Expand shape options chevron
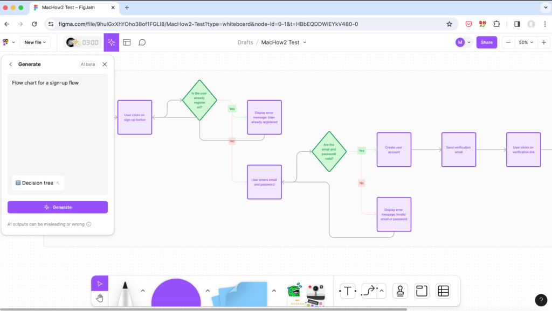552x311 pixels. click(x=208, y=291)
